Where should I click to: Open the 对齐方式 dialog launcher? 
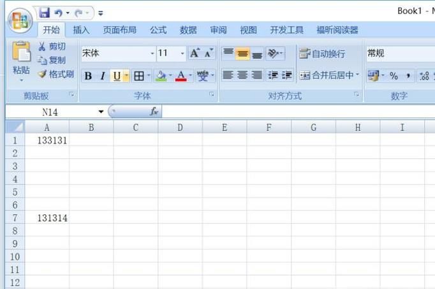[x=357, y=95]
